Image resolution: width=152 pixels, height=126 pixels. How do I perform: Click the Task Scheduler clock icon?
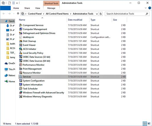20,89
